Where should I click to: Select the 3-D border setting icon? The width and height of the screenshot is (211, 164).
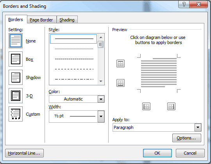[16, 95]
